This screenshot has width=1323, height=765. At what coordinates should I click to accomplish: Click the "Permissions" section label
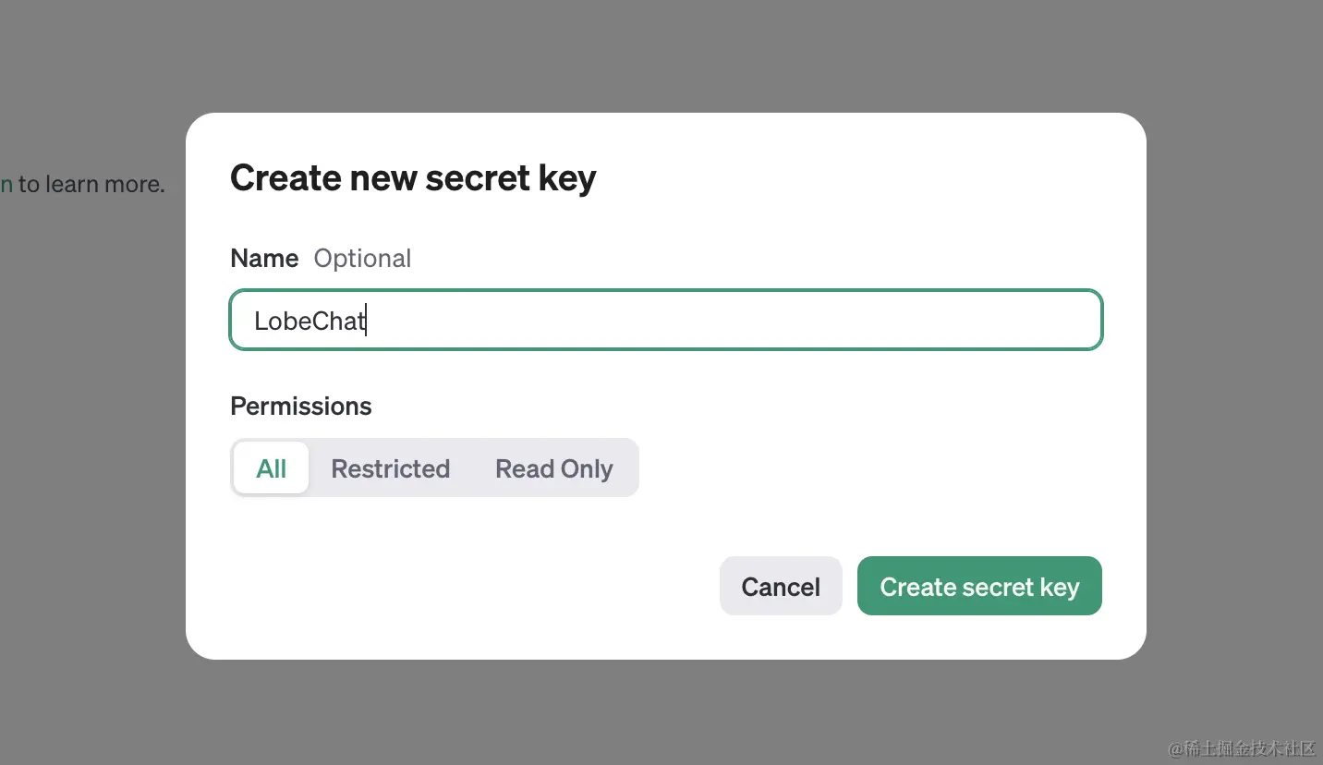pos(300,406)
